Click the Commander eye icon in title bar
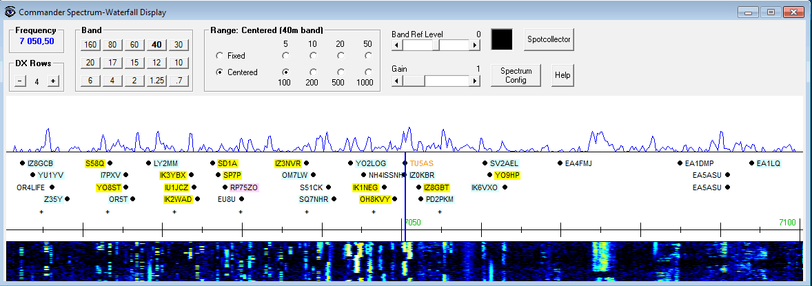The image size is (812, 286). click(x=10, y=12)
